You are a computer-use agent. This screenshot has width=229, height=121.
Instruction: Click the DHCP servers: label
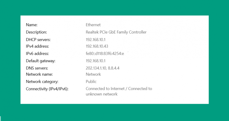click(38, 40)
